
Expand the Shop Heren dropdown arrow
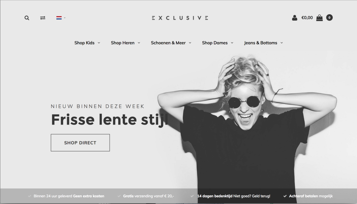pyautogui.click(x=139, y=43)
